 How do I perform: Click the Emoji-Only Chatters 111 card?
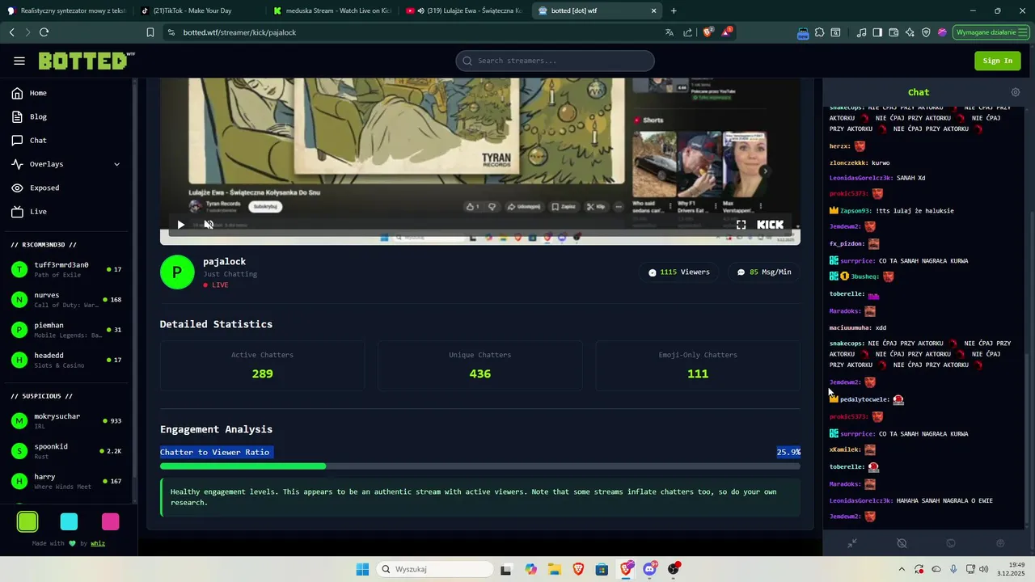[x=698, y=365]
